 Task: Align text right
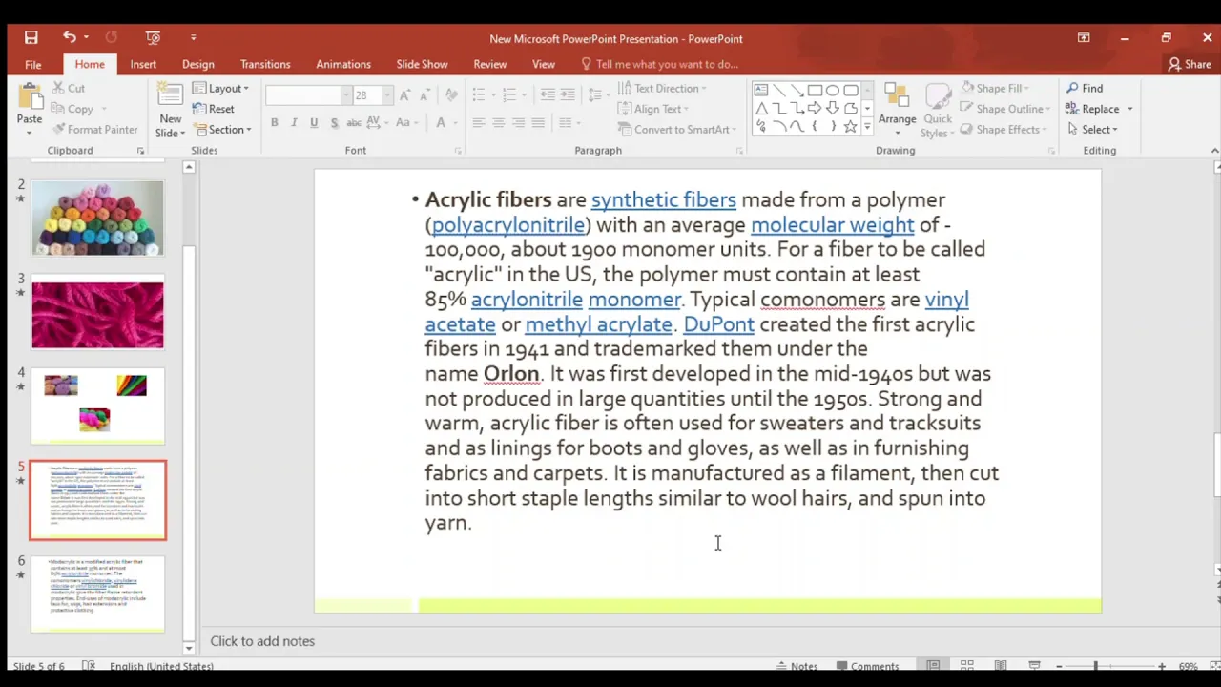coord(519,122)
